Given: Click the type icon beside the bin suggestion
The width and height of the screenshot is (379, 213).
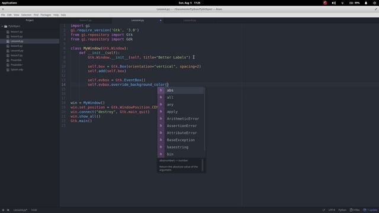Looking at the screenshot, I should click(160, 154).
